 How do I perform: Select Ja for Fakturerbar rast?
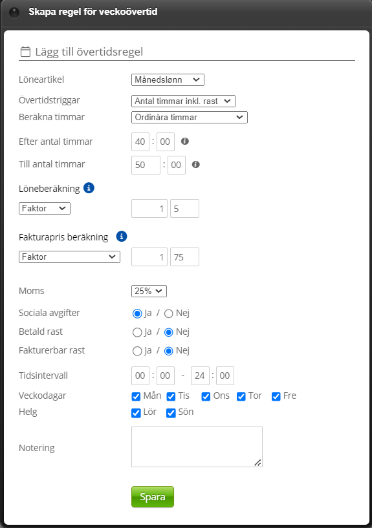[x=137, y=351]
